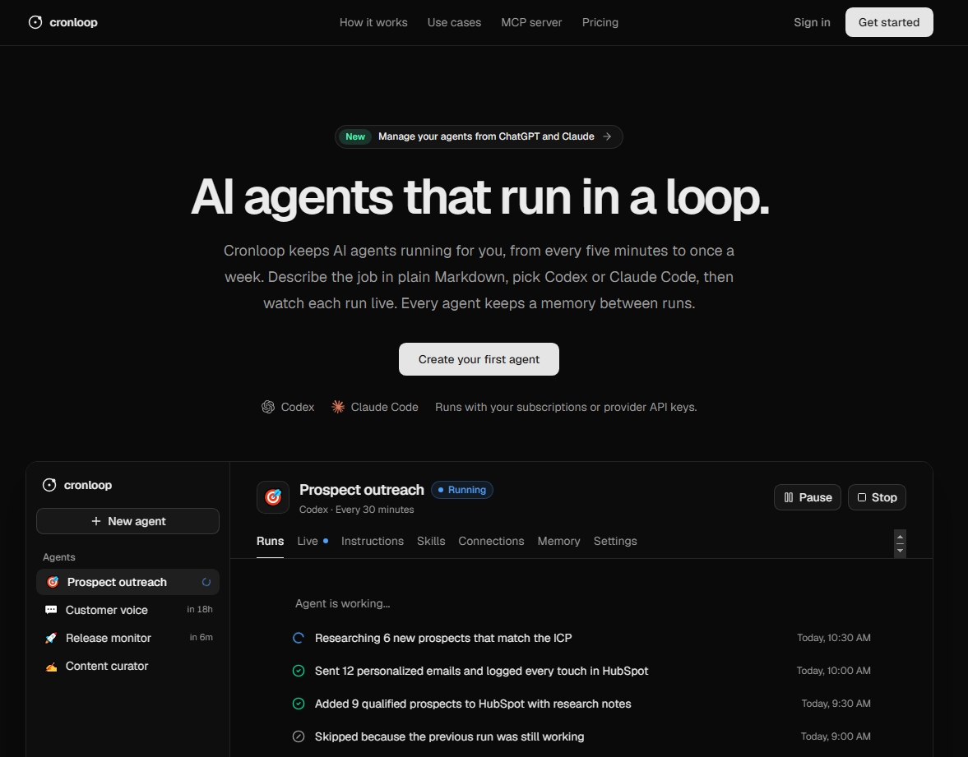The image size is (968, 757).
Task: Click the 'Today, 9:30 AM' timestamp
Action: 836,704
